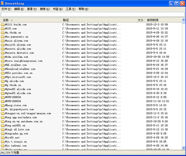Click folder icon for #imgcache.qq.com
186x156 pixels.
pos(3,134)
